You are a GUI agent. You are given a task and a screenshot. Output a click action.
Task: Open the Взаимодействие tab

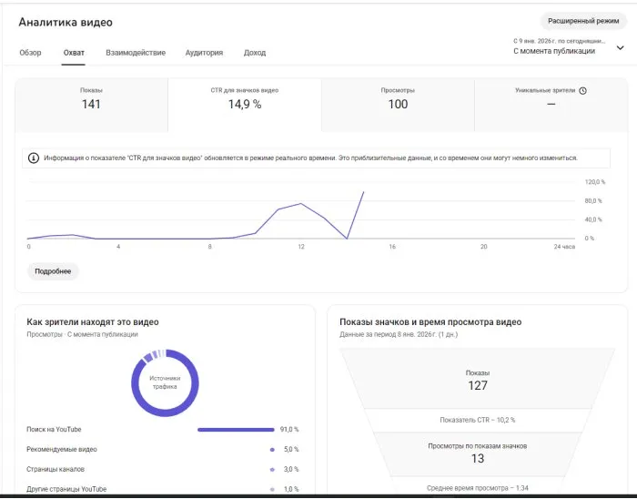136,53
